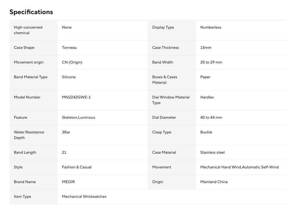Select the 40 to 44 mm dial diameter
The height and width of the screenshot is (212, 290).
pyautogui.click(x=211, y=118)
